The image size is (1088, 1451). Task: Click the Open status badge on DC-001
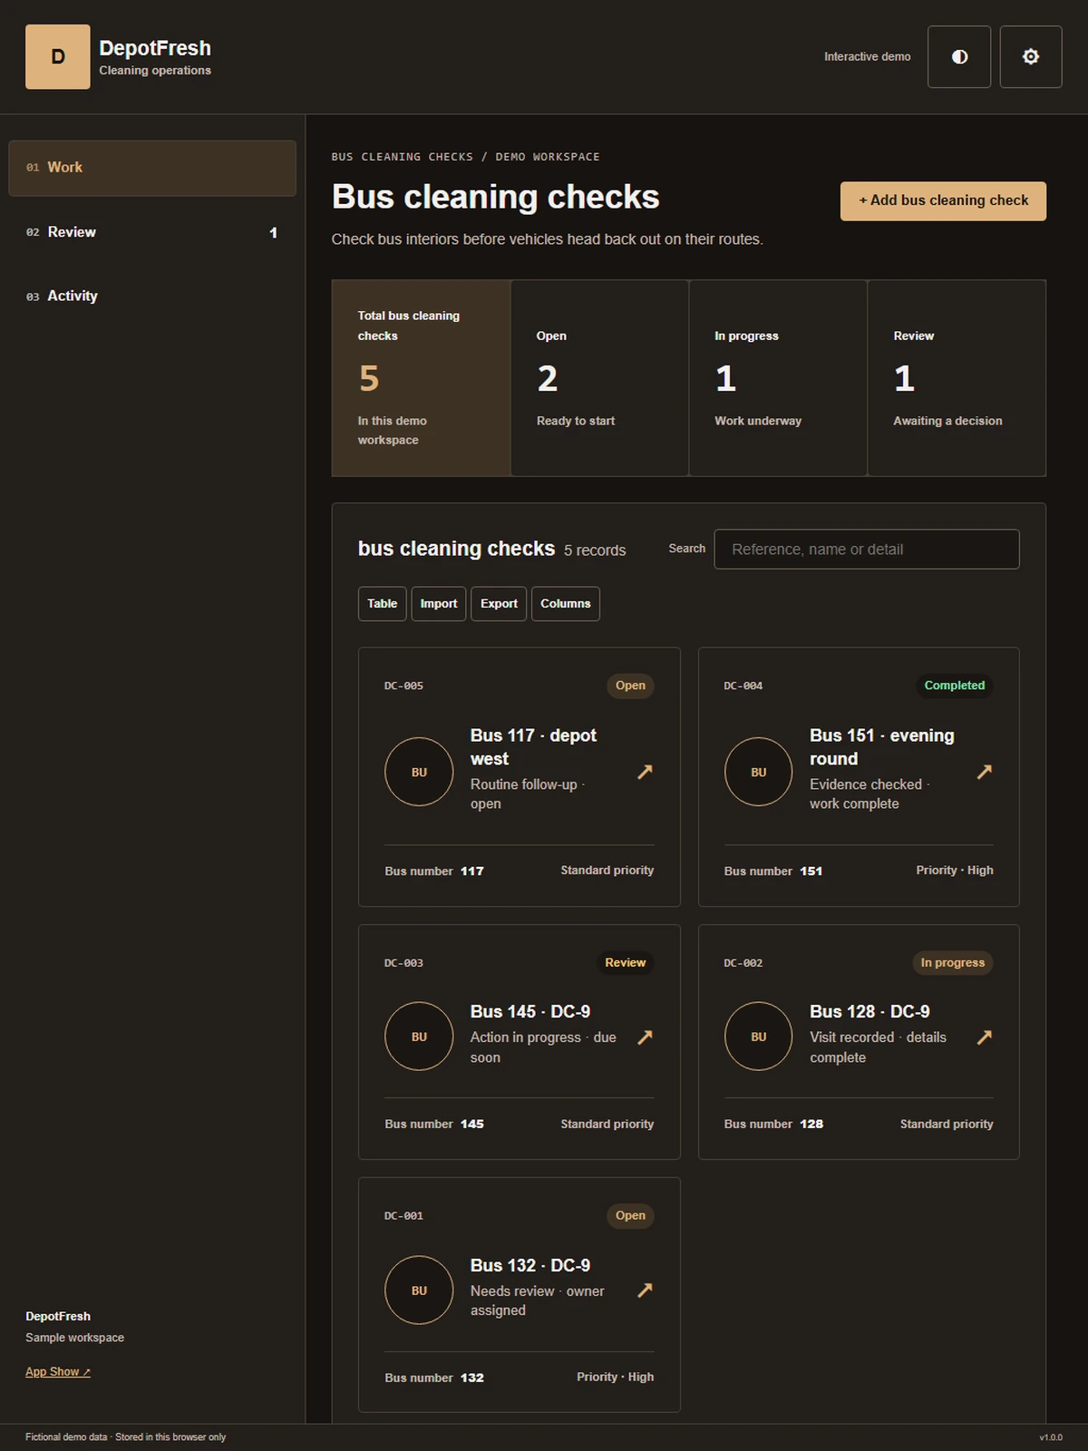[630, 1216]
